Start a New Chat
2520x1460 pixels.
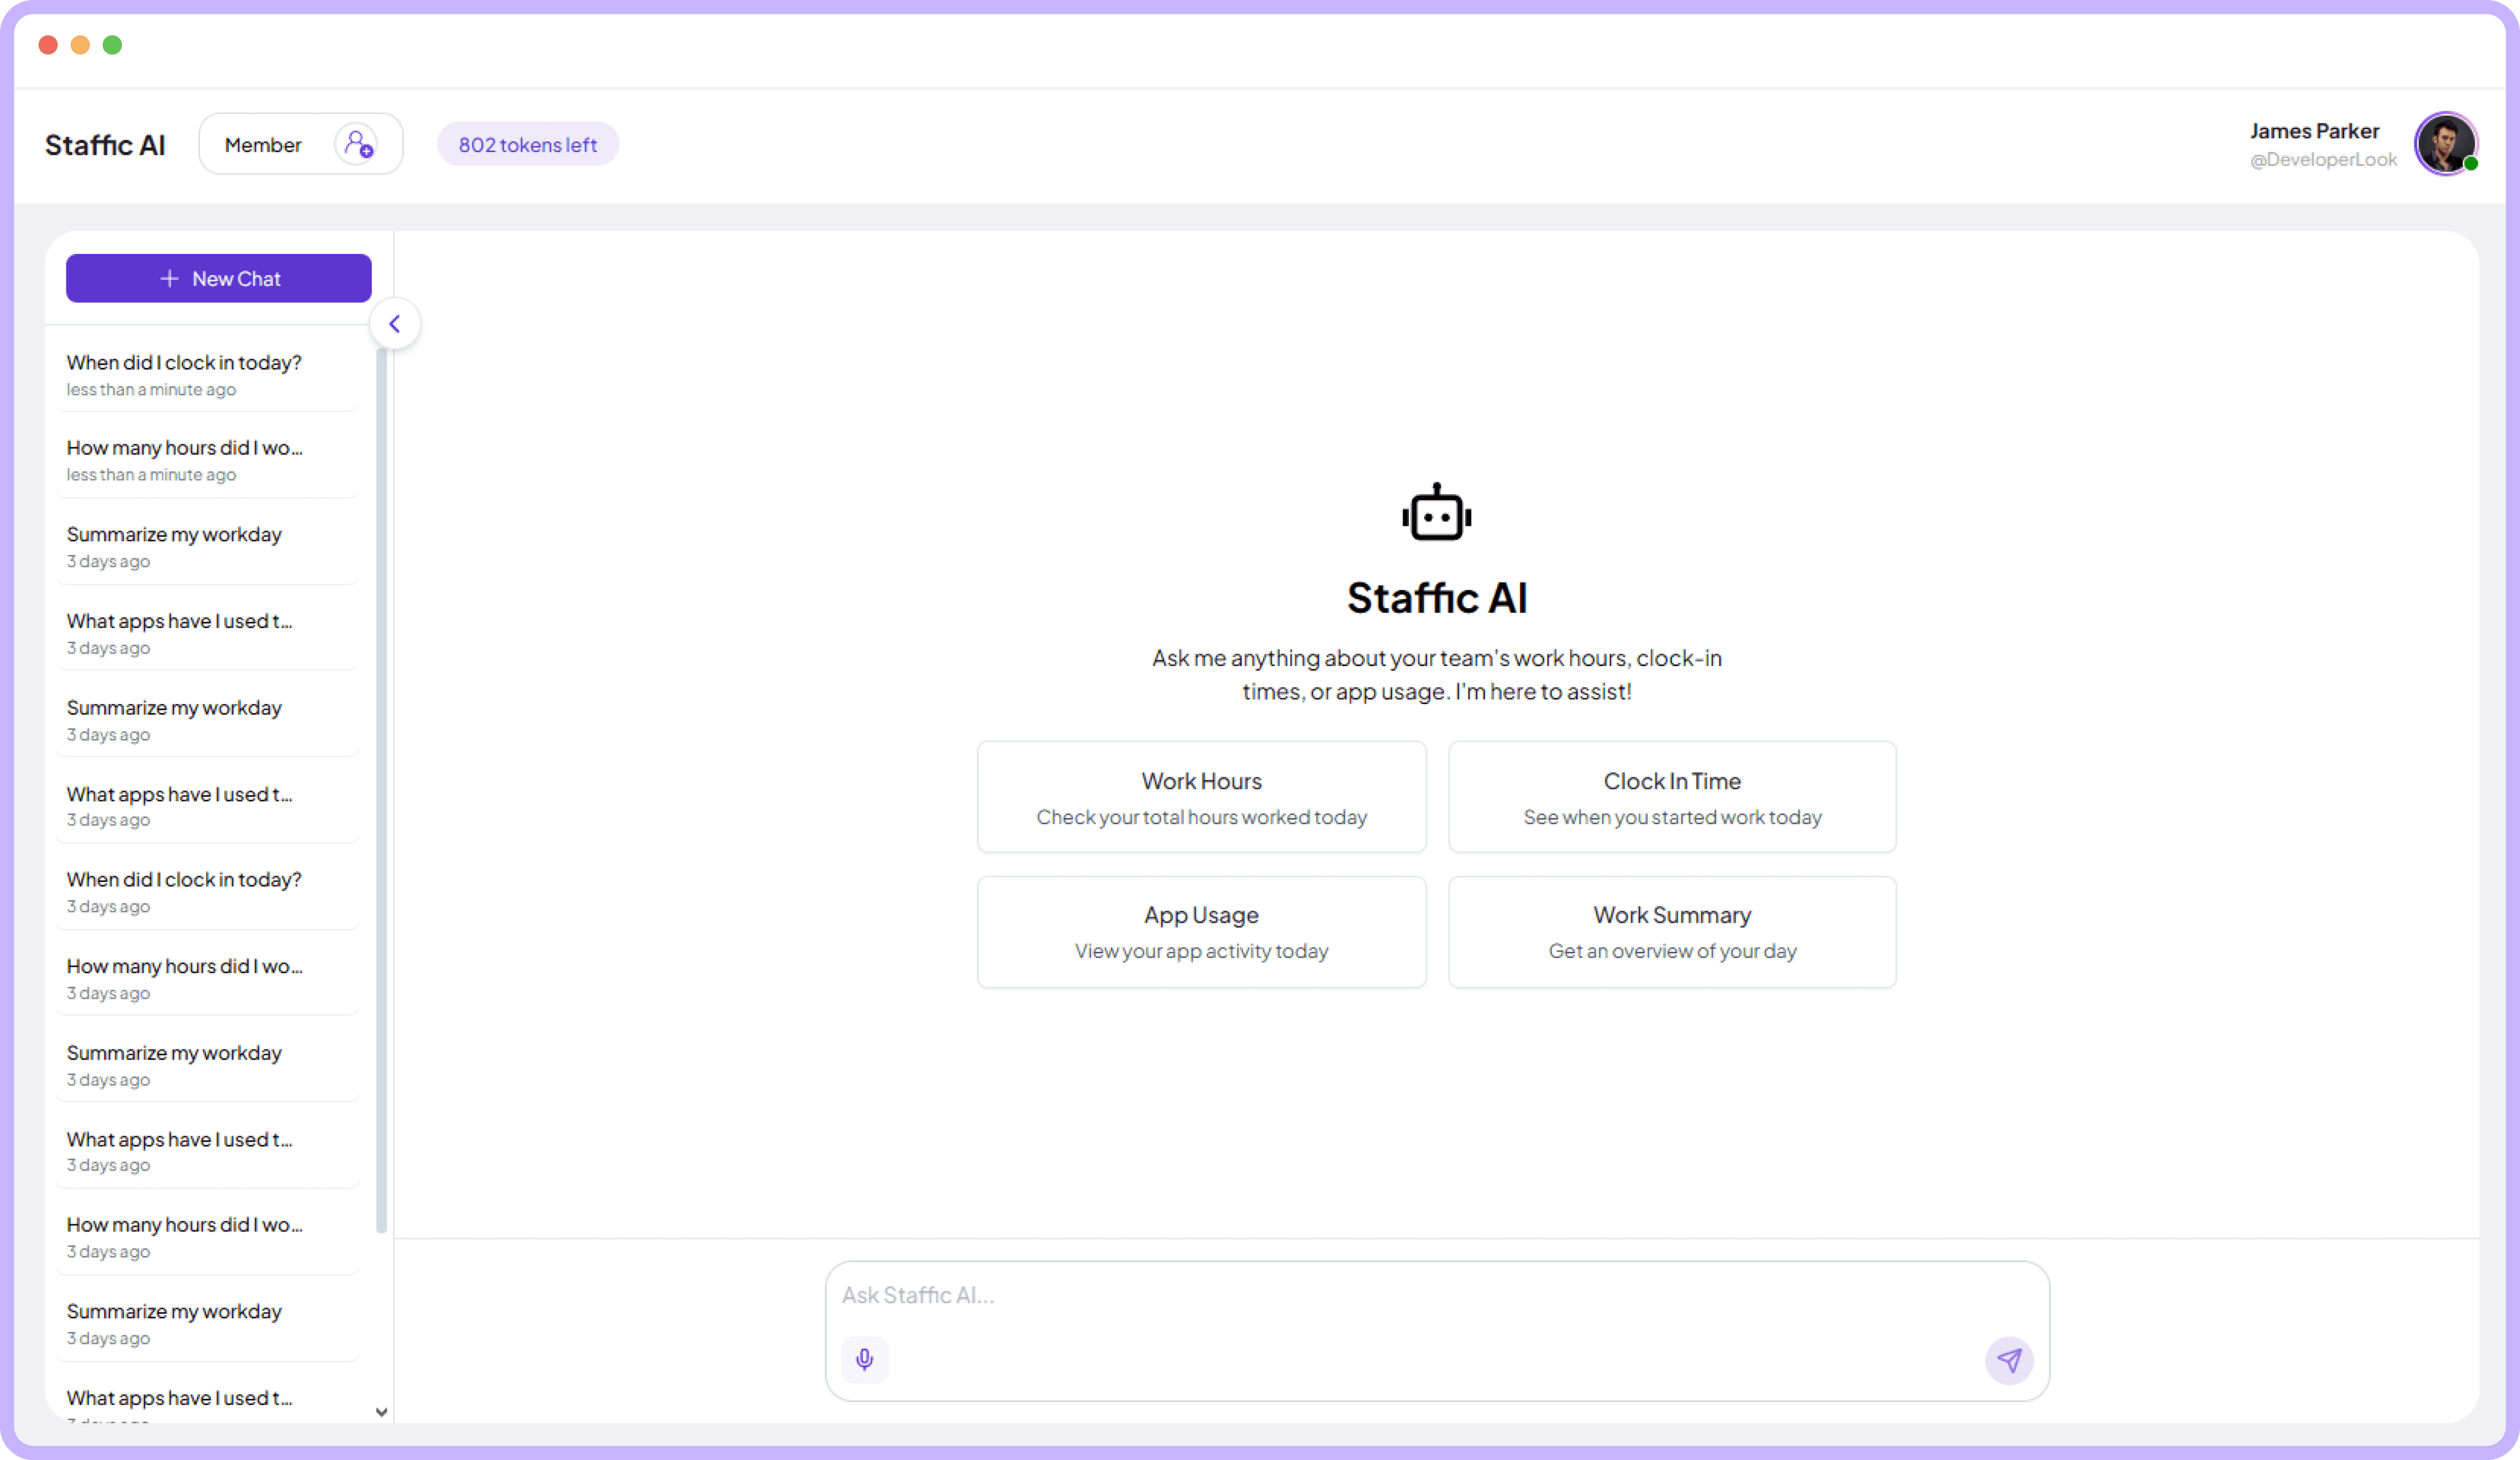pos(219,278)
